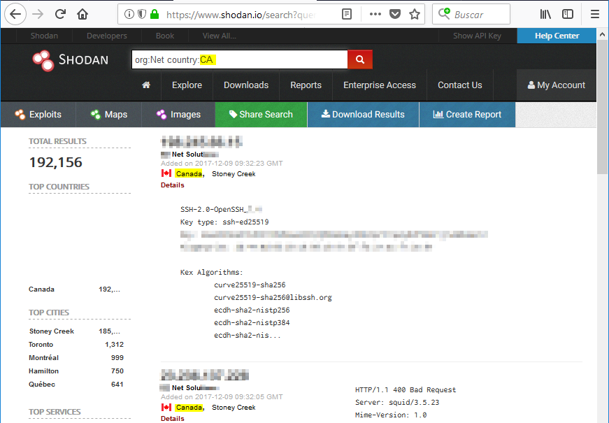Click the Download Results button
Screen dimensions: 609x423
(363, 115)
